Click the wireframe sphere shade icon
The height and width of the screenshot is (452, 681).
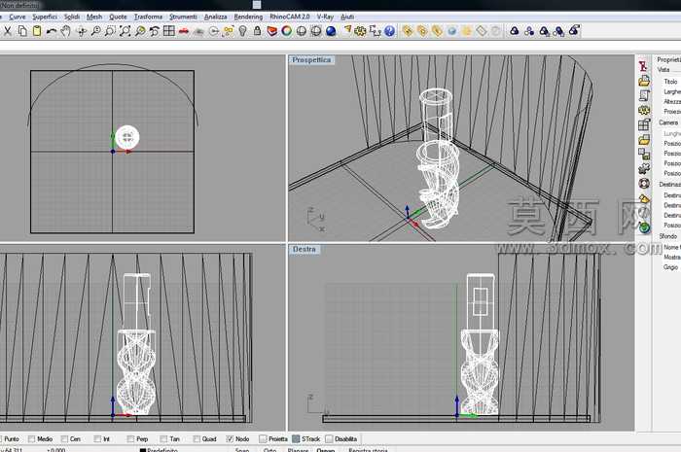tap(302, 31)
